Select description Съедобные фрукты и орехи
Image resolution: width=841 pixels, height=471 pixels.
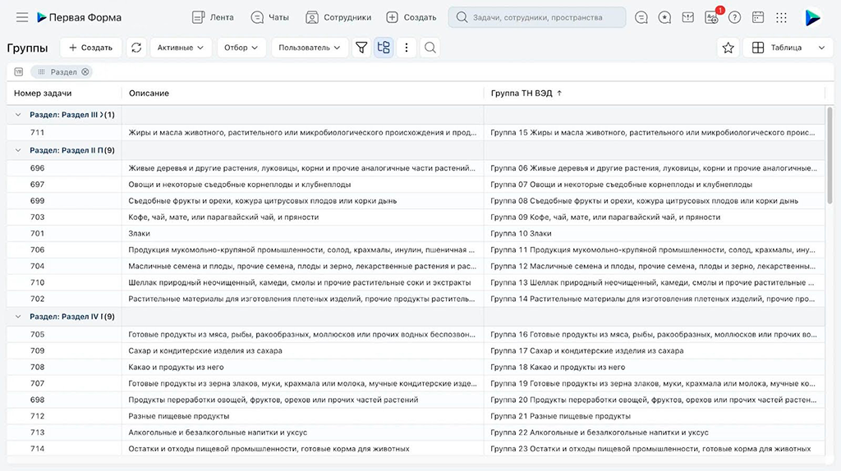(262, 201)
